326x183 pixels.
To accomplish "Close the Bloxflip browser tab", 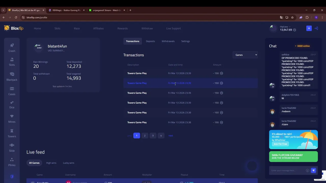I will [x=43, y=10].
